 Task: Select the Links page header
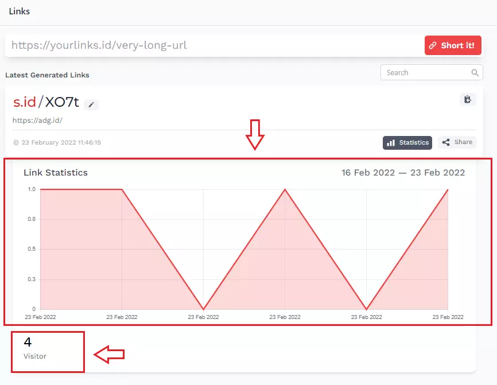point(20,11)
